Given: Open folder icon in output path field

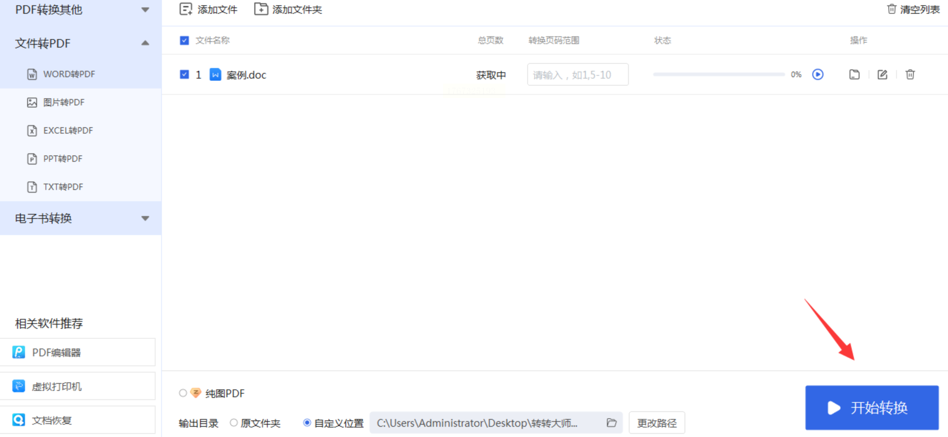Looking at the screenshot, I should pos(611,423).
